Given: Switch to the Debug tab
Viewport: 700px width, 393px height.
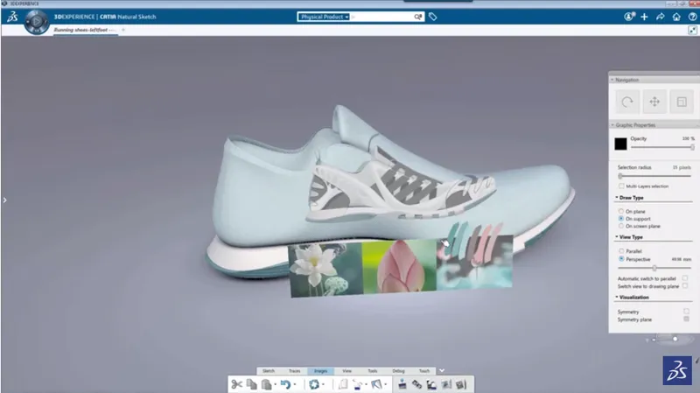Looking at the screenshot, I should tap(399, 370).
